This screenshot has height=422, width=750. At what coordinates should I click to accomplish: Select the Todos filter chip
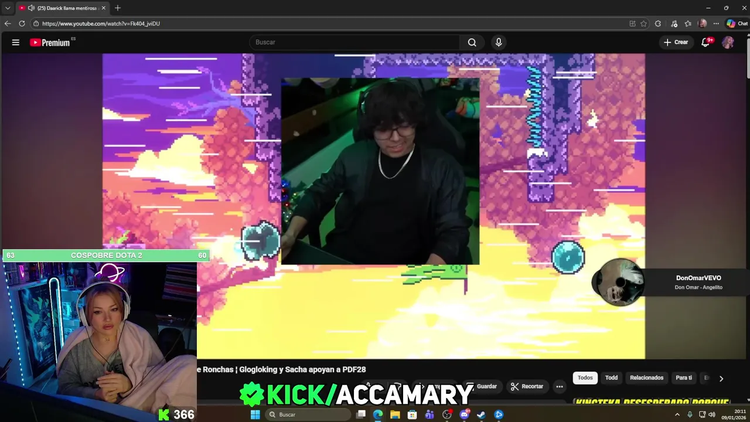point(585,378)
